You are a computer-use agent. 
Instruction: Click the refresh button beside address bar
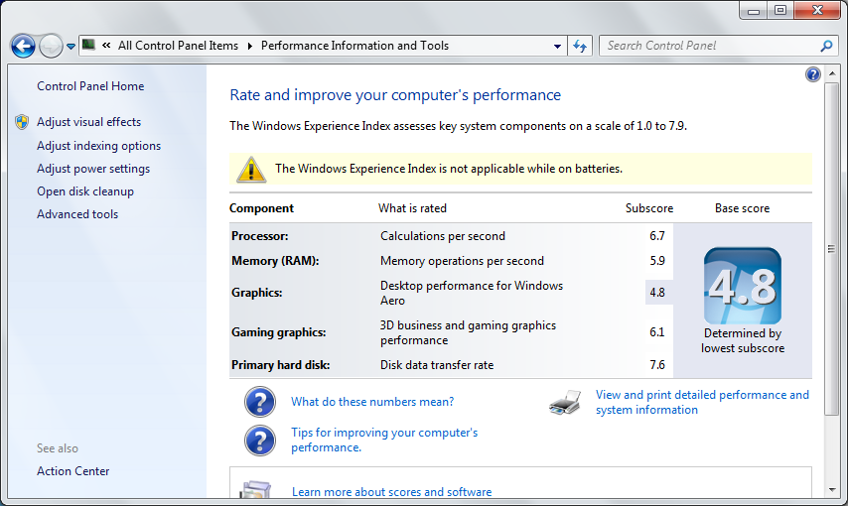point(581,46)
